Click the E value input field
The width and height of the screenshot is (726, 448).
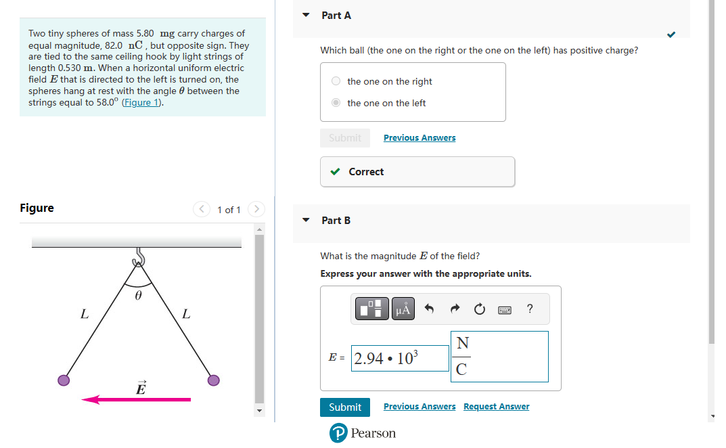pos(400,358)
